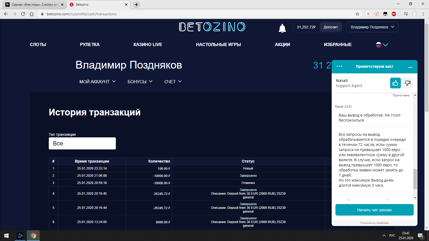This screenshot has height=241, width=429.
Task: Open the Chrome profile avatar
Action: [415, 14]
